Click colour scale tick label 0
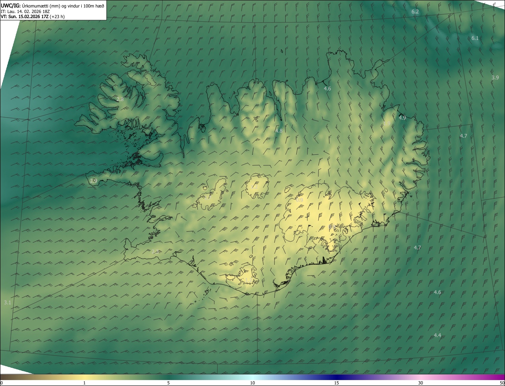 2,383
